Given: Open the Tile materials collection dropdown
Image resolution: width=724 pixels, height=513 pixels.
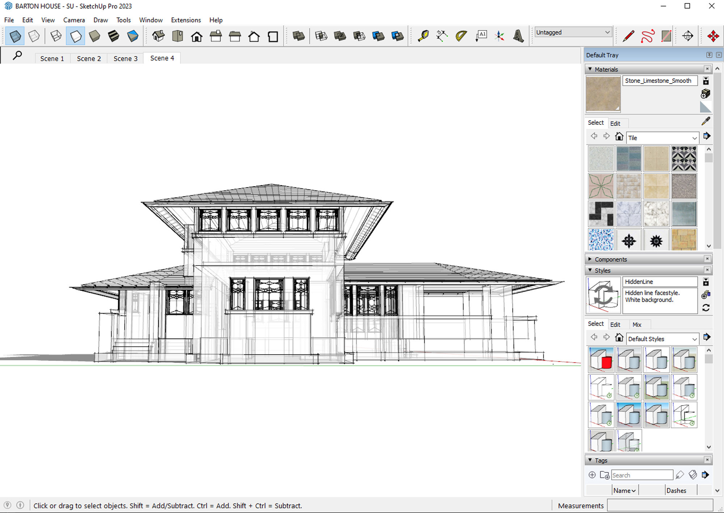Looking at the screenshot, I should [662, 138].
